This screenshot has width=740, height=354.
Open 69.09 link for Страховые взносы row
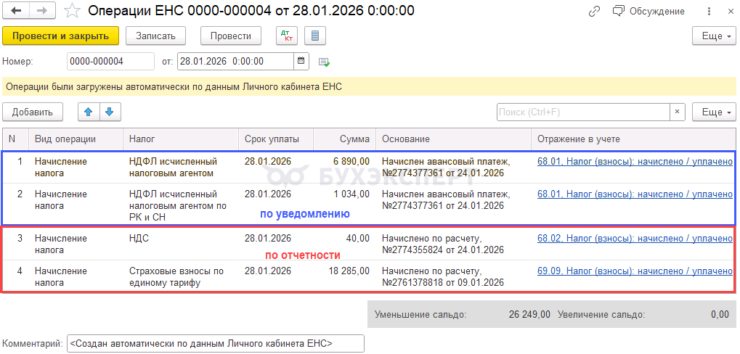click(635, 271)
